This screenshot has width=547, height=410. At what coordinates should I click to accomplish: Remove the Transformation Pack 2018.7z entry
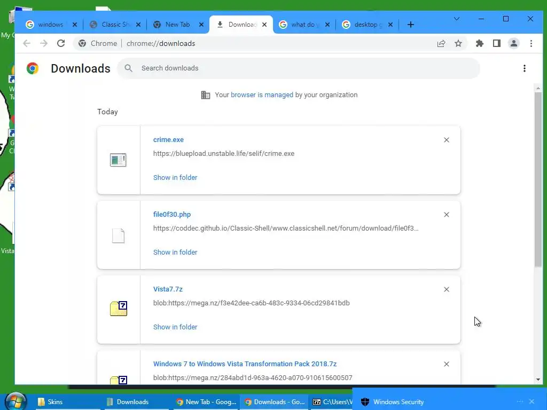pyautogui.click(x=446, y=364)
